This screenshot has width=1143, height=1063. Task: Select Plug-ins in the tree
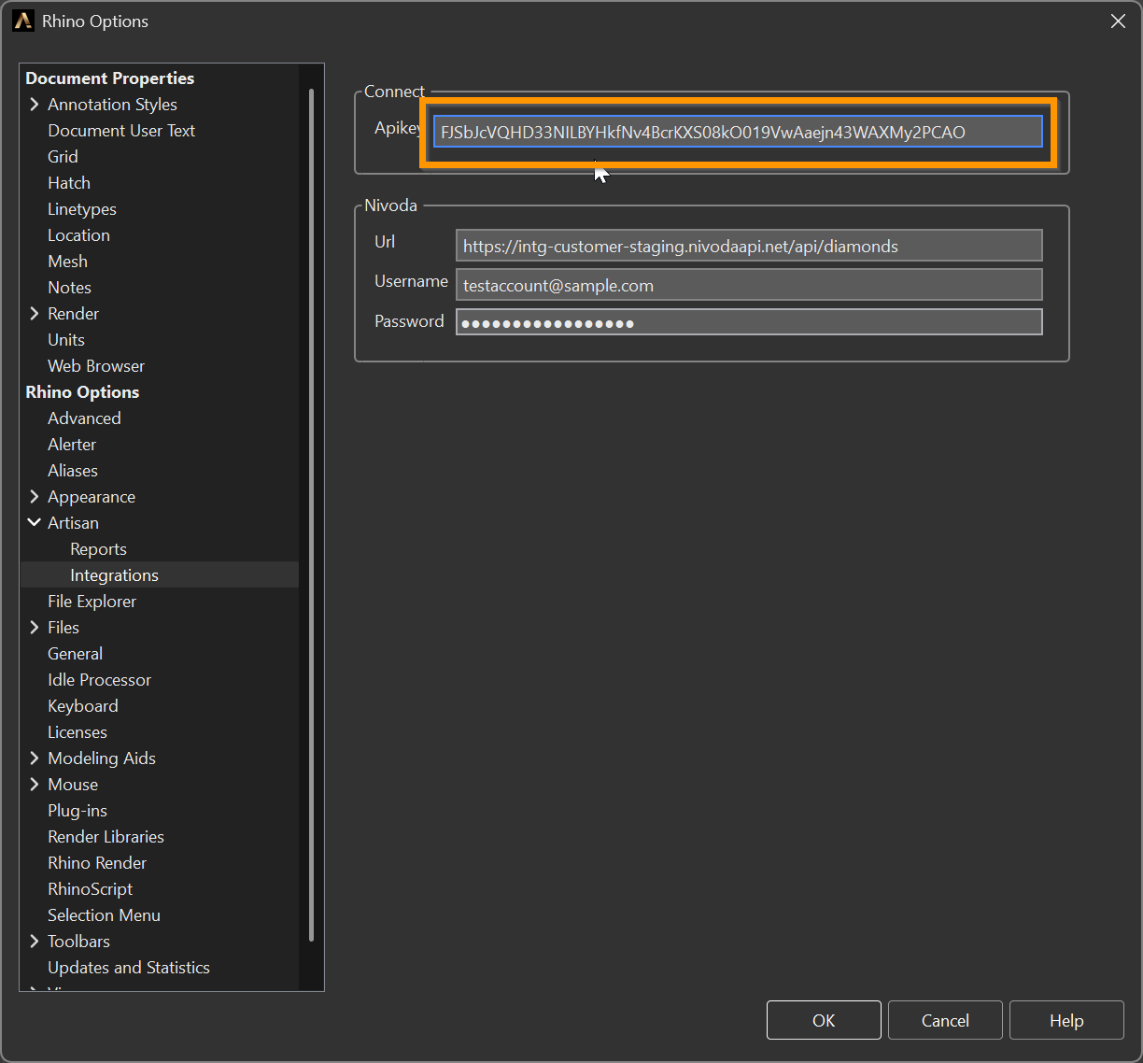pyautogui.click(x=78, y=811)
